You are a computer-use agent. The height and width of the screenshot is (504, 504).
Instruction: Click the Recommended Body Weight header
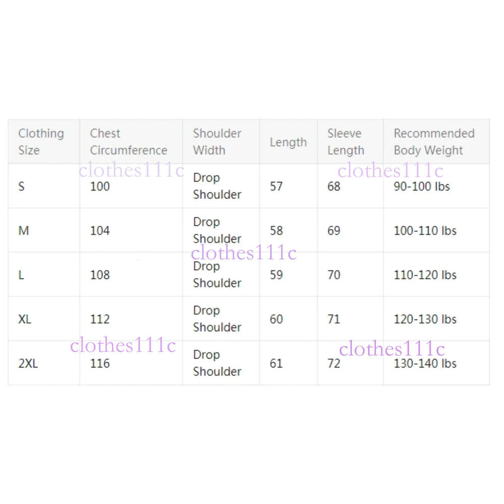tap(434, 142)
